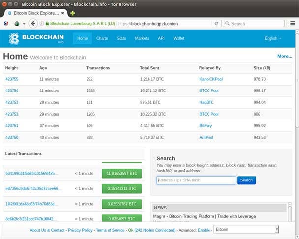Open block 423755 link
This screenshot has height=239, width=299.
point(12,79)
